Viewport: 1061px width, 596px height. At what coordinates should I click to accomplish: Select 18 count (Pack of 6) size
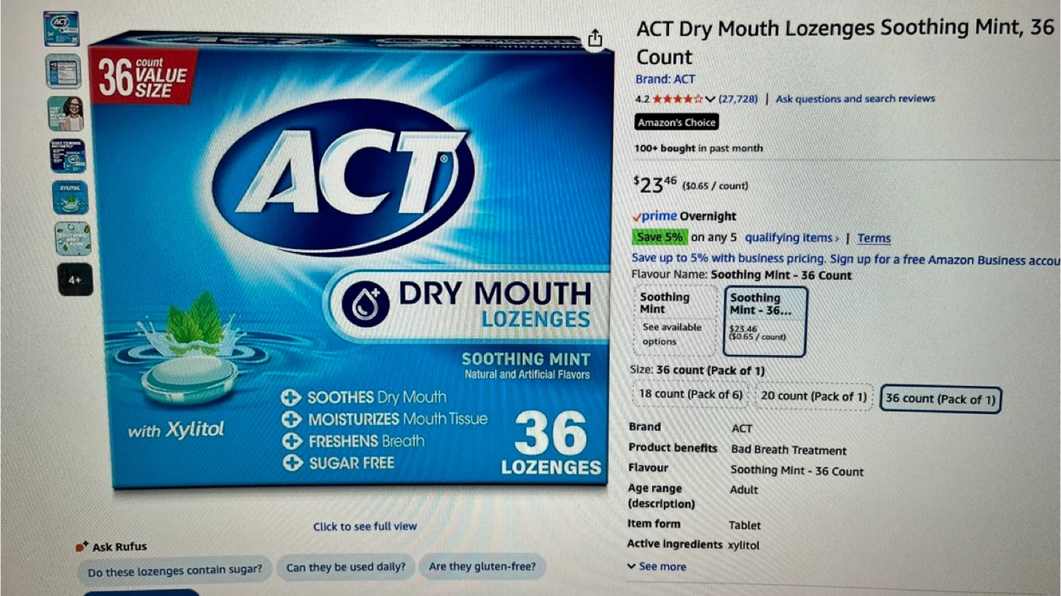pyautogui.click(x=690, y=395)
